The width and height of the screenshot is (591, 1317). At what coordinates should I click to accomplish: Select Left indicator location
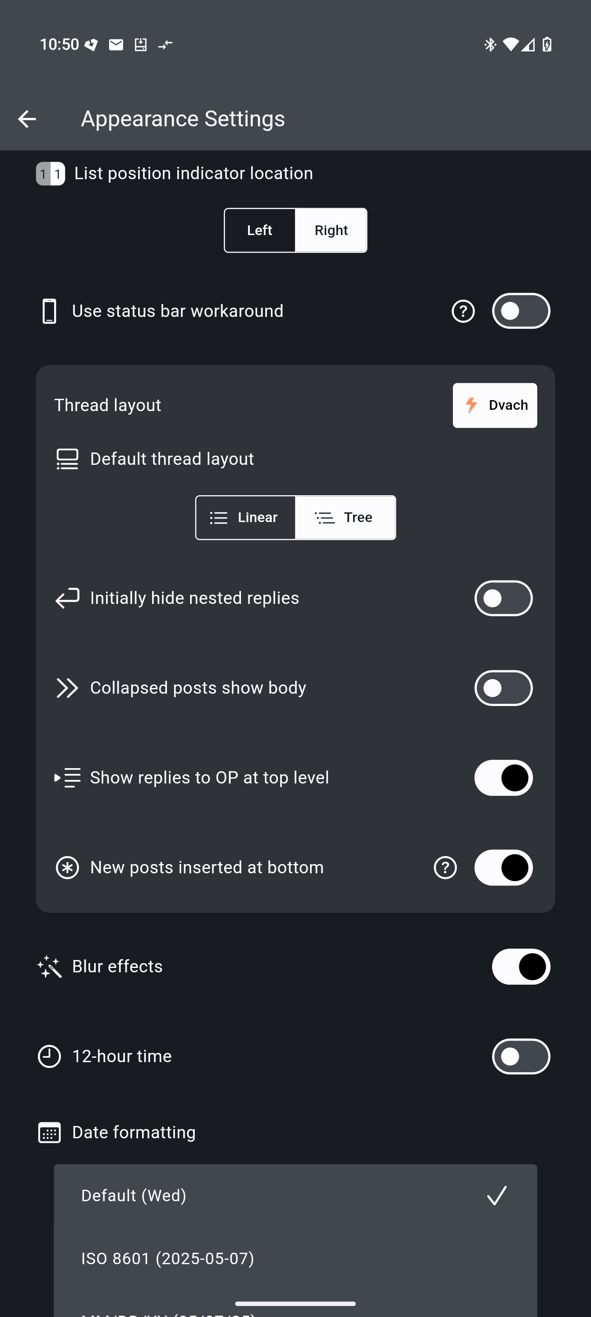259,230
